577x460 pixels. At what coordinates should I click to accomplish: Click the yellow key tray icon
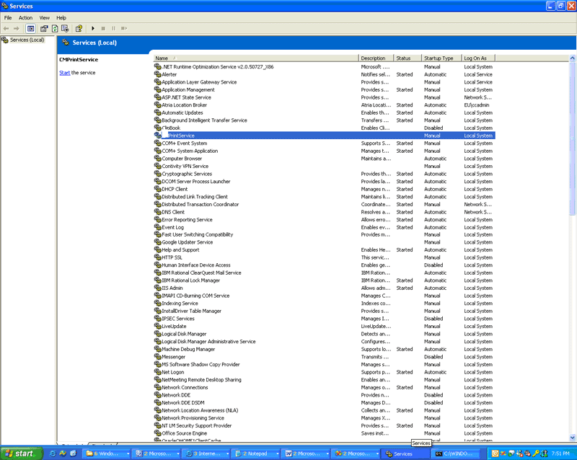point(536,454)
